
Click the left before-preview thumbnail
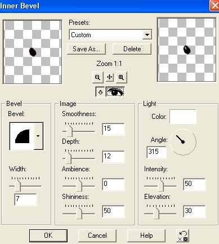pos(32,52)
